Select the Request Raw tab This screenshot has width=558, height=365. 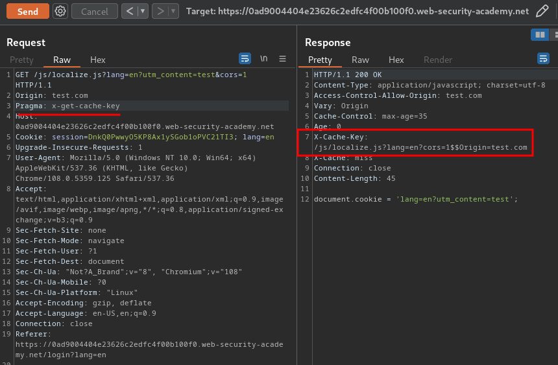pyautogui.click(x=62, y=60)
